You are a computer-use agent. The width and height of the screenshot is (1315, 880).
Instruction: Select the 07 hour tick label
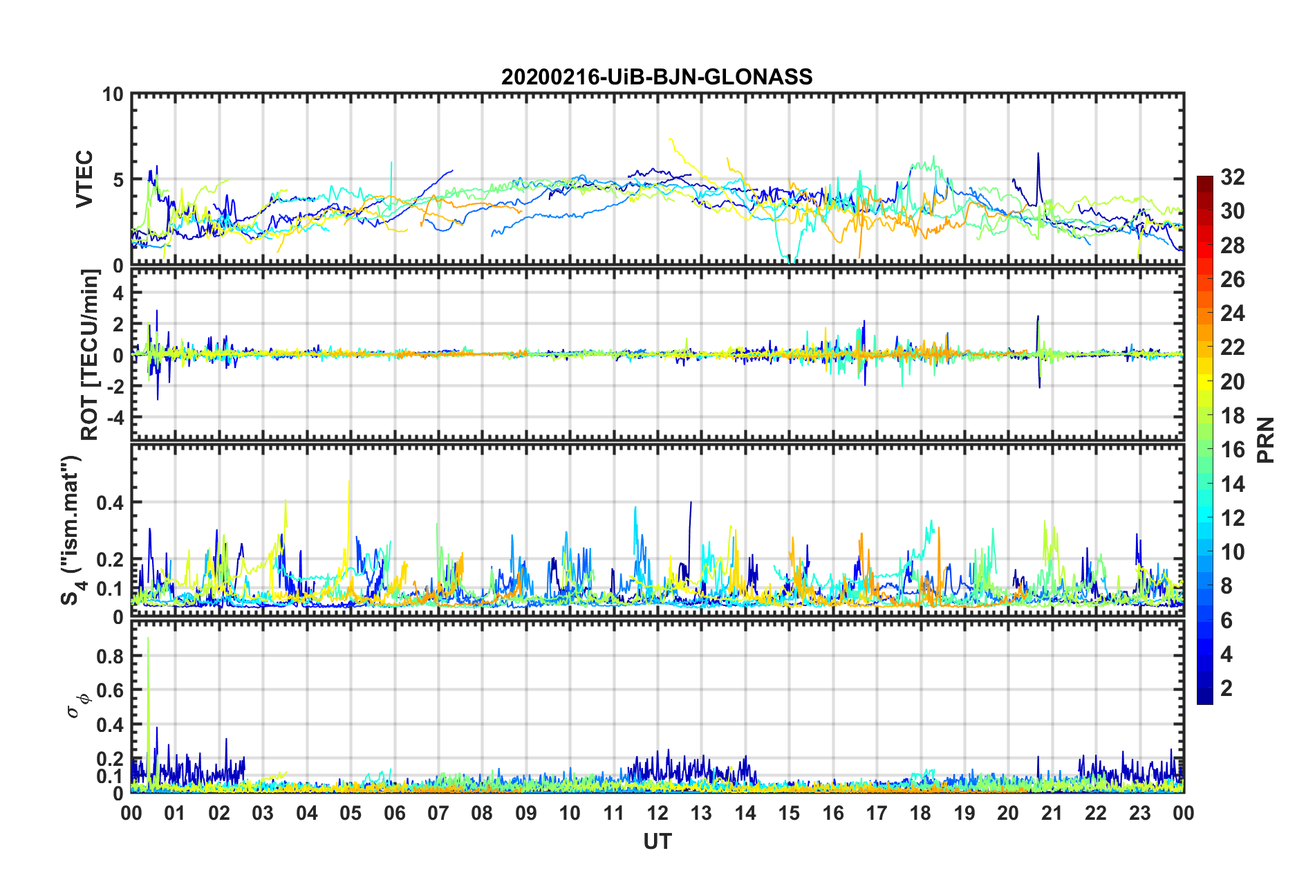coord(438,813)
